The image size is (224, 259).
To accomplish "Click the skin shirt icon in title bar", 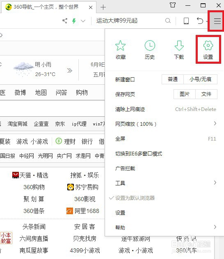I will click(x=173, y=5).
